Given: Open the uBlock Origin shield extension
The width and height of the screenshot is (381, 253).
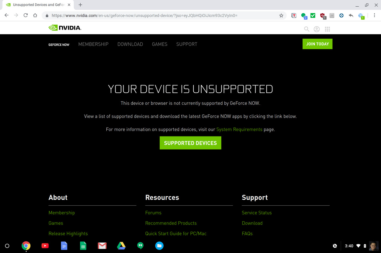Looking at the screenshot, I should 323,16.
